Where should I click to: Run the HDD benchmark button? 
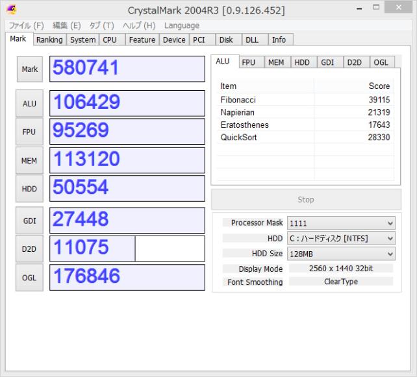(x=29, y=188)
